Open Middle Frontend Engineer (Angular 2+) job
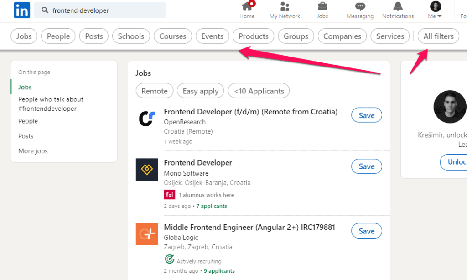Image resolution: width=467 pixels, height=280 pixels. 249,227
